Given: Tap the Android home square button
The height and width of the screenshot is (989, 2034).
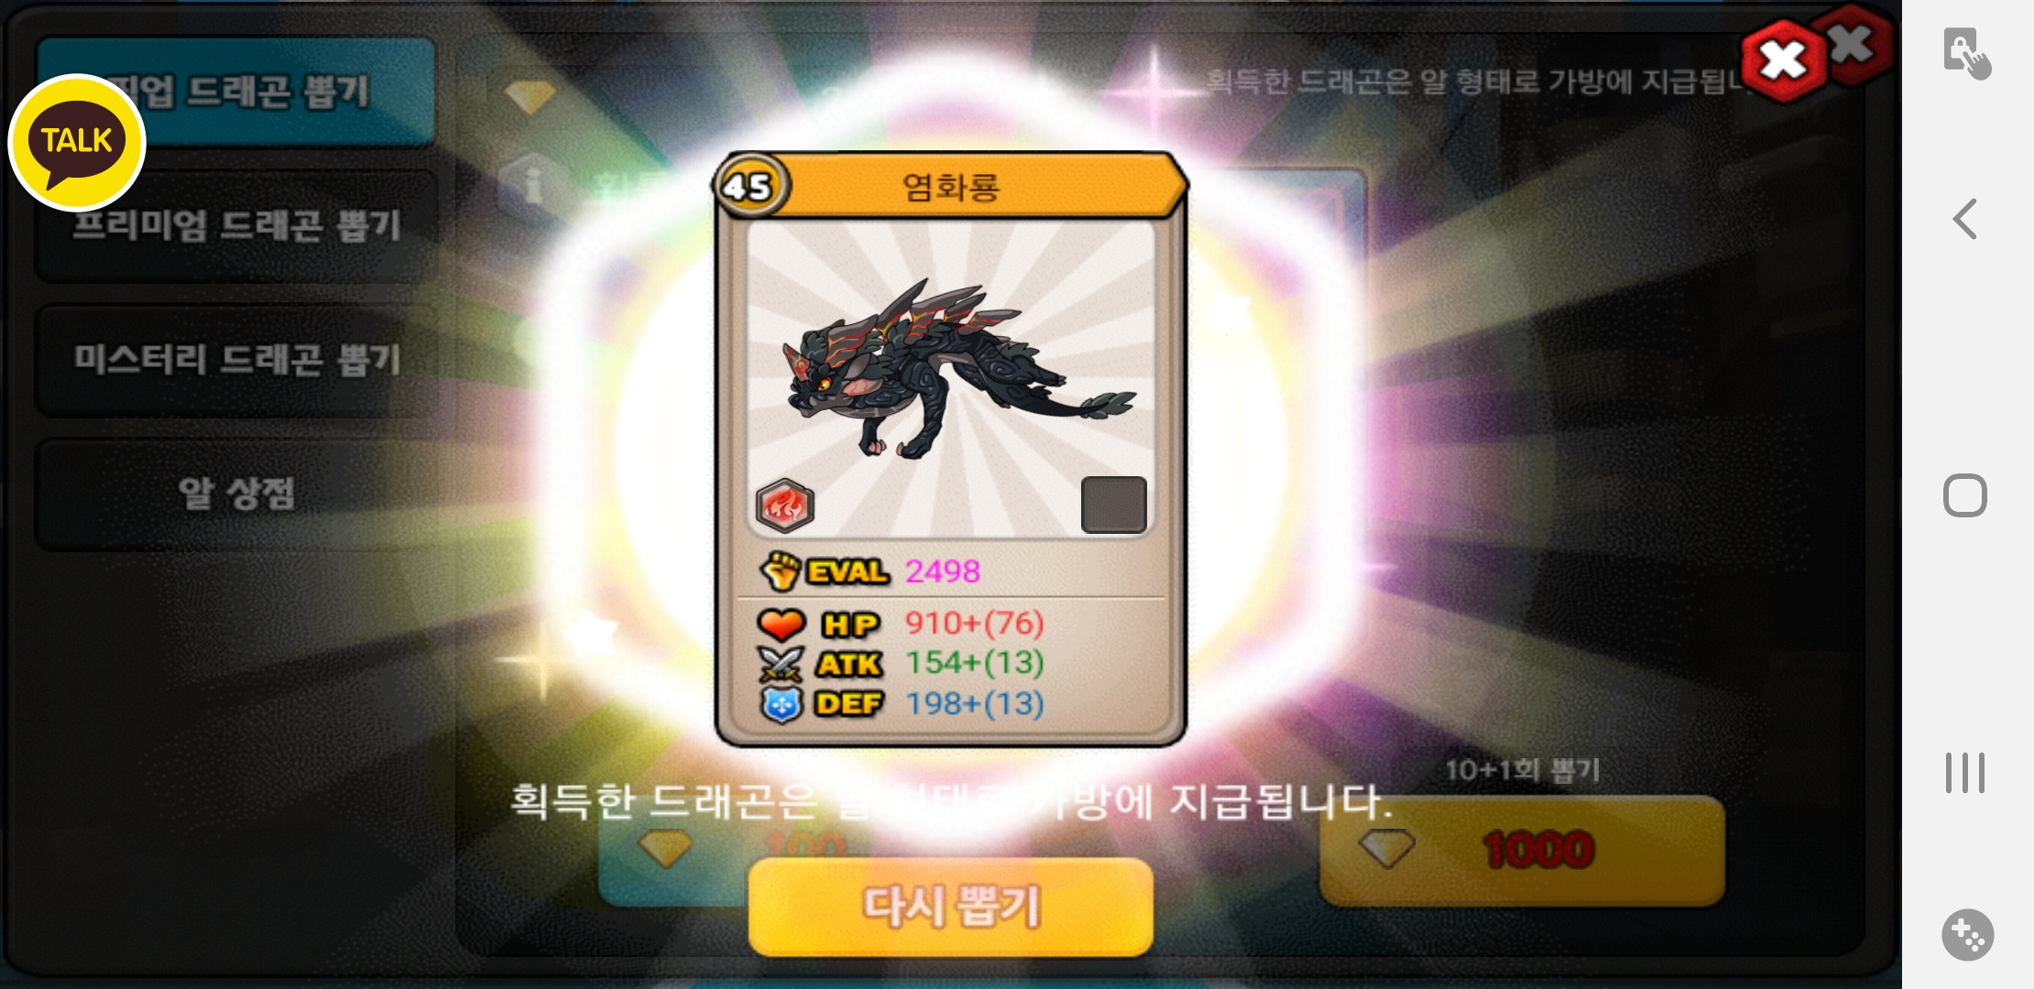Looking at the screenshot, I should click(1964, 495).
